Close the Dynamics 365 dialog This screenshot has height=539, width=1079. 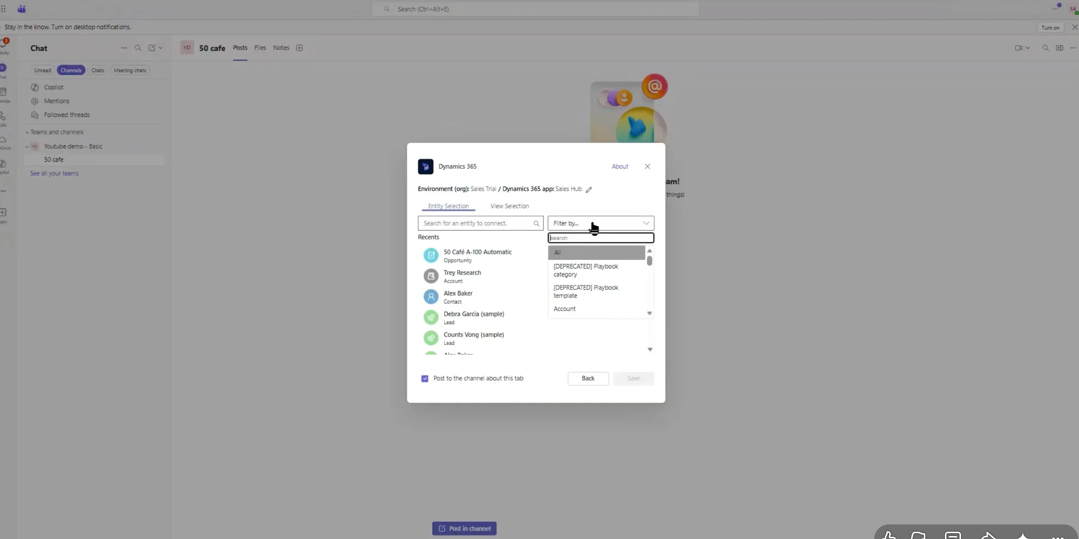pyautogui.click(x=647, y=166)
